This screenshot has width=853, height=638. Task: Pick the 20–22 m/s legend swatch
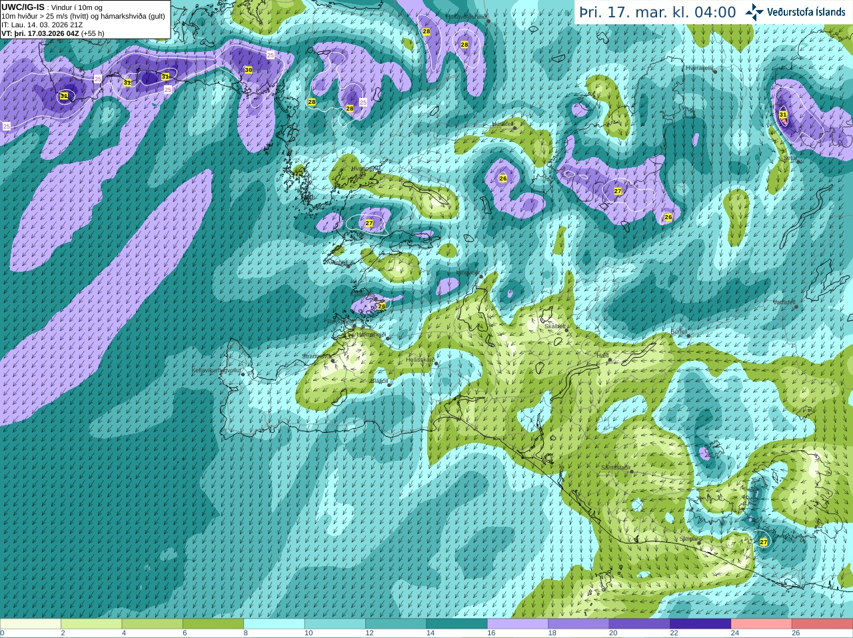640,624
